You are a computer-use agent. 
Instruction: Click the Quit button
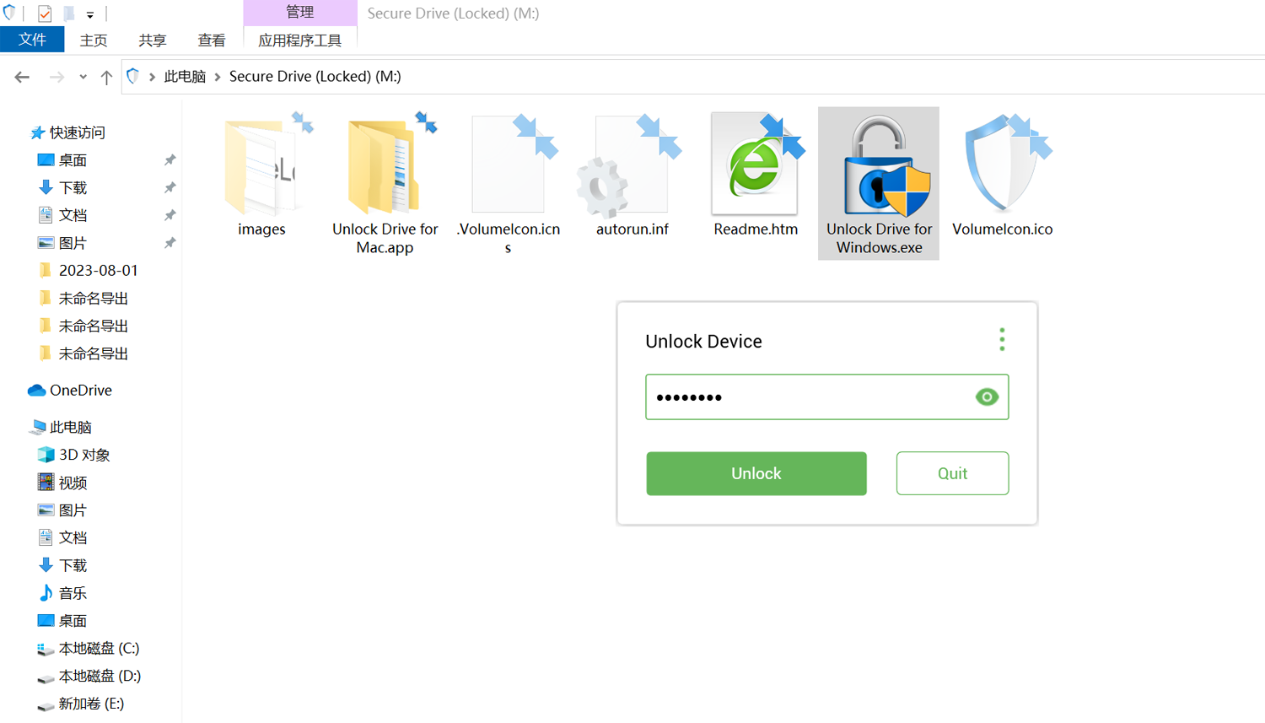tap(952, 473)
